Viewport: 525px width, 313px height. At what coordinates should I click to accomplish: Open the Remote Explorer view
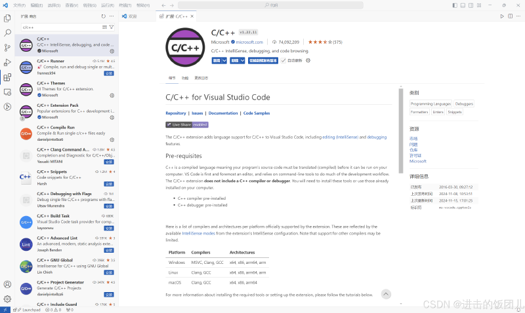click(7, 92)
